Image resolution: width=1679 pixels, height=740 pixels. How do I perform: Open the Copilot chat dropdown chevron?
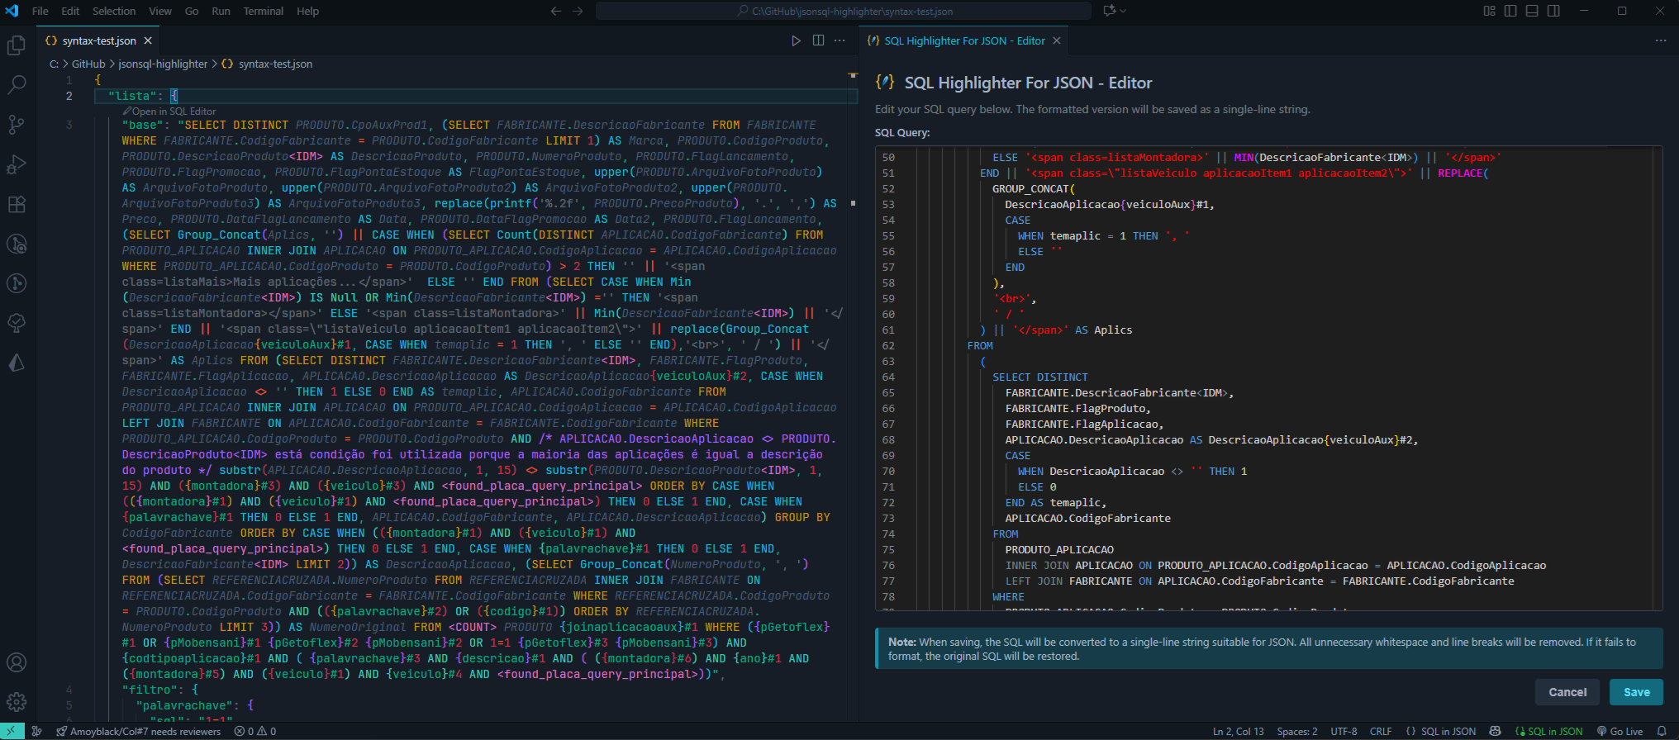pyautogui.click(x=1123, y=11)
